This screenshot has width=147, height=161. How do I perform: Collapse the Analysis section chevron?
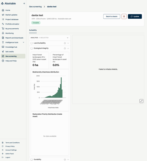pyautogui.click(x=68, y=38)
